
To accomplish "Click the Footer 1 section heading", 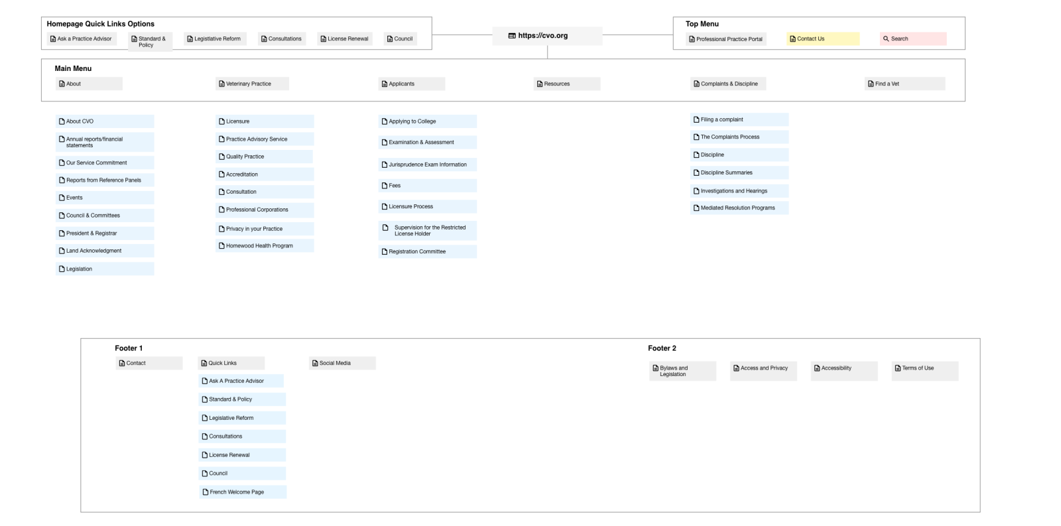I will (x=129, y=348).
